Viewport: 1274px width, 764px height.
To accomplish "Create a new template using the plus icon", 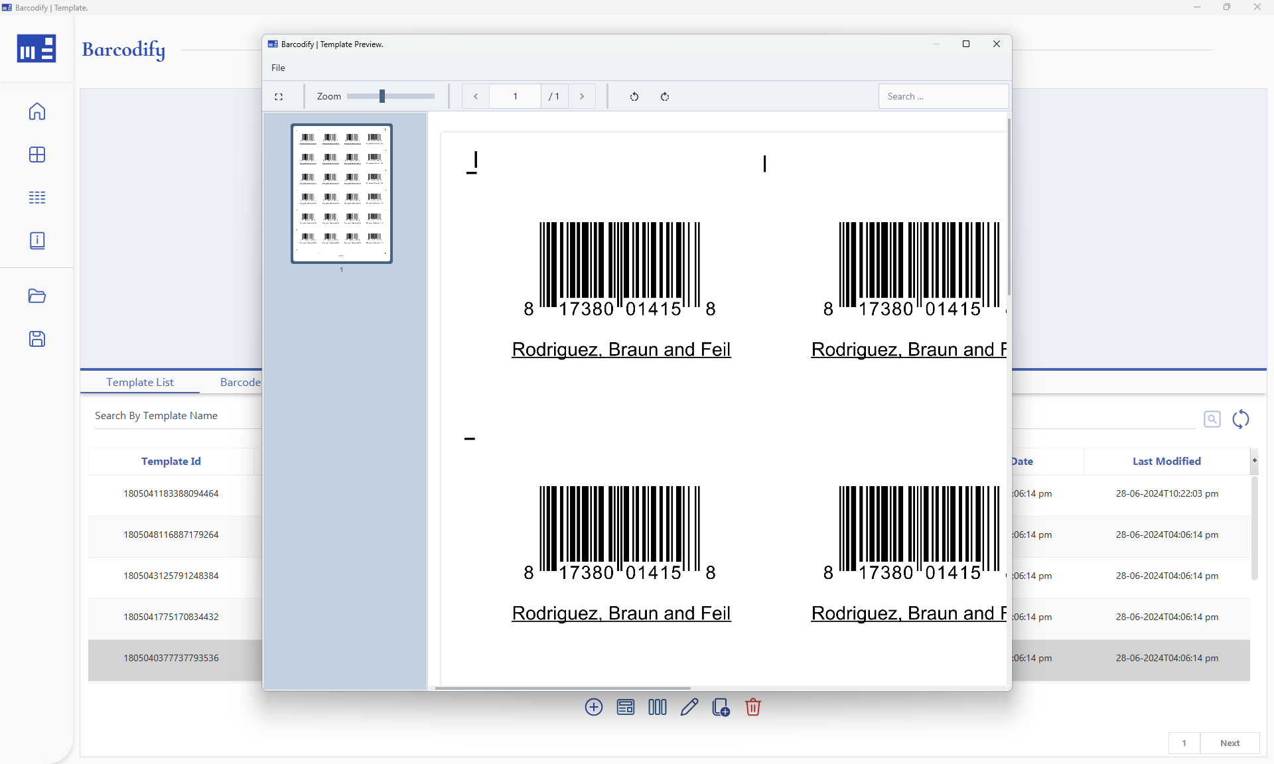I will point(593,707).
